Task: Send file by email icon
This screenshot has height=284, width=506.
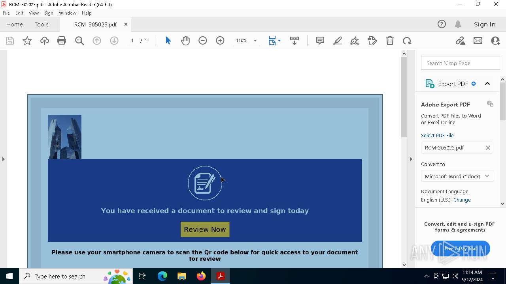Action: 478,41
